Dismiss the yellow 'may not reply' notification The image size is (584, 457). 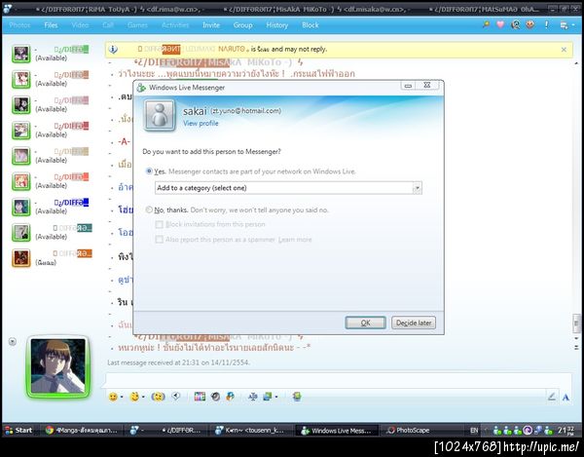point(564,49)
